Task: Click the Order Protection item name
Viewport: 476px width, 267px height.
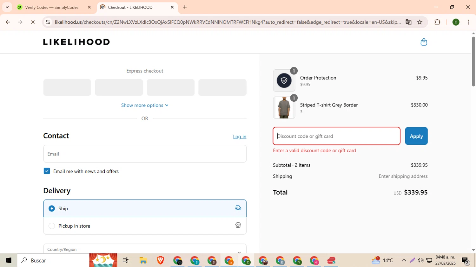Action: (318, 78)
